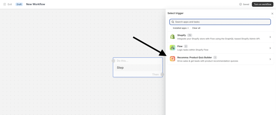Click the Shopify 75 count badge

[x=189, y=35]
